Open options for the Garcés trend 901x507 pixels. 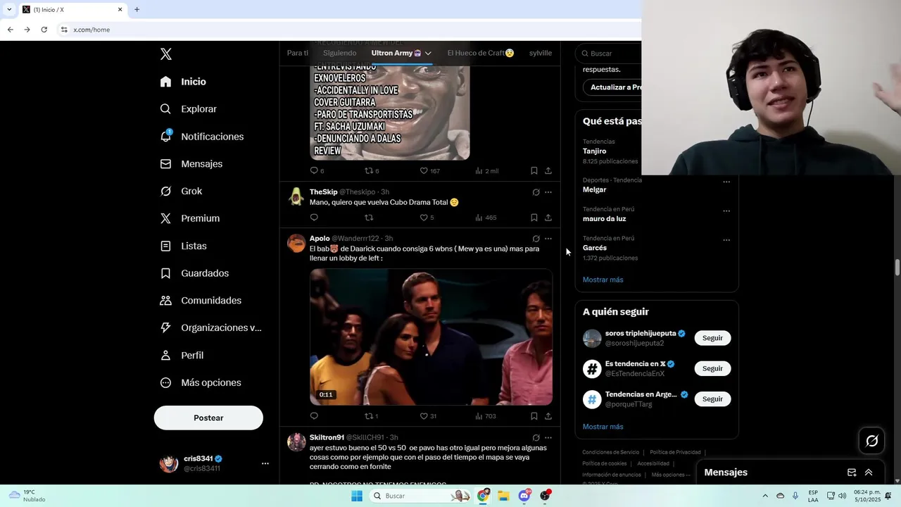726,240
